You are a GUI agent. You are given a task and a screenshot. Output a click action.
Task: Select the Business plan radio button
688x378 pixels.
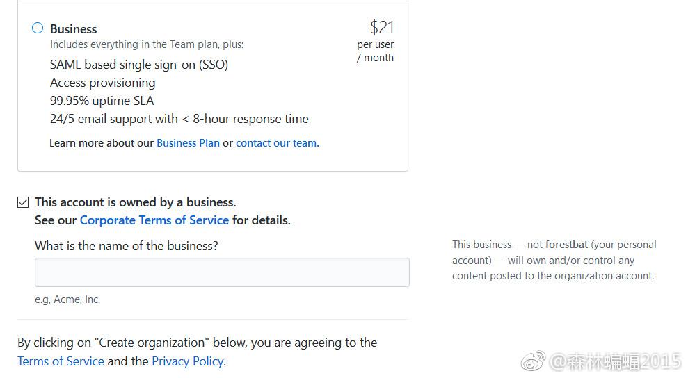click(38, 28)
